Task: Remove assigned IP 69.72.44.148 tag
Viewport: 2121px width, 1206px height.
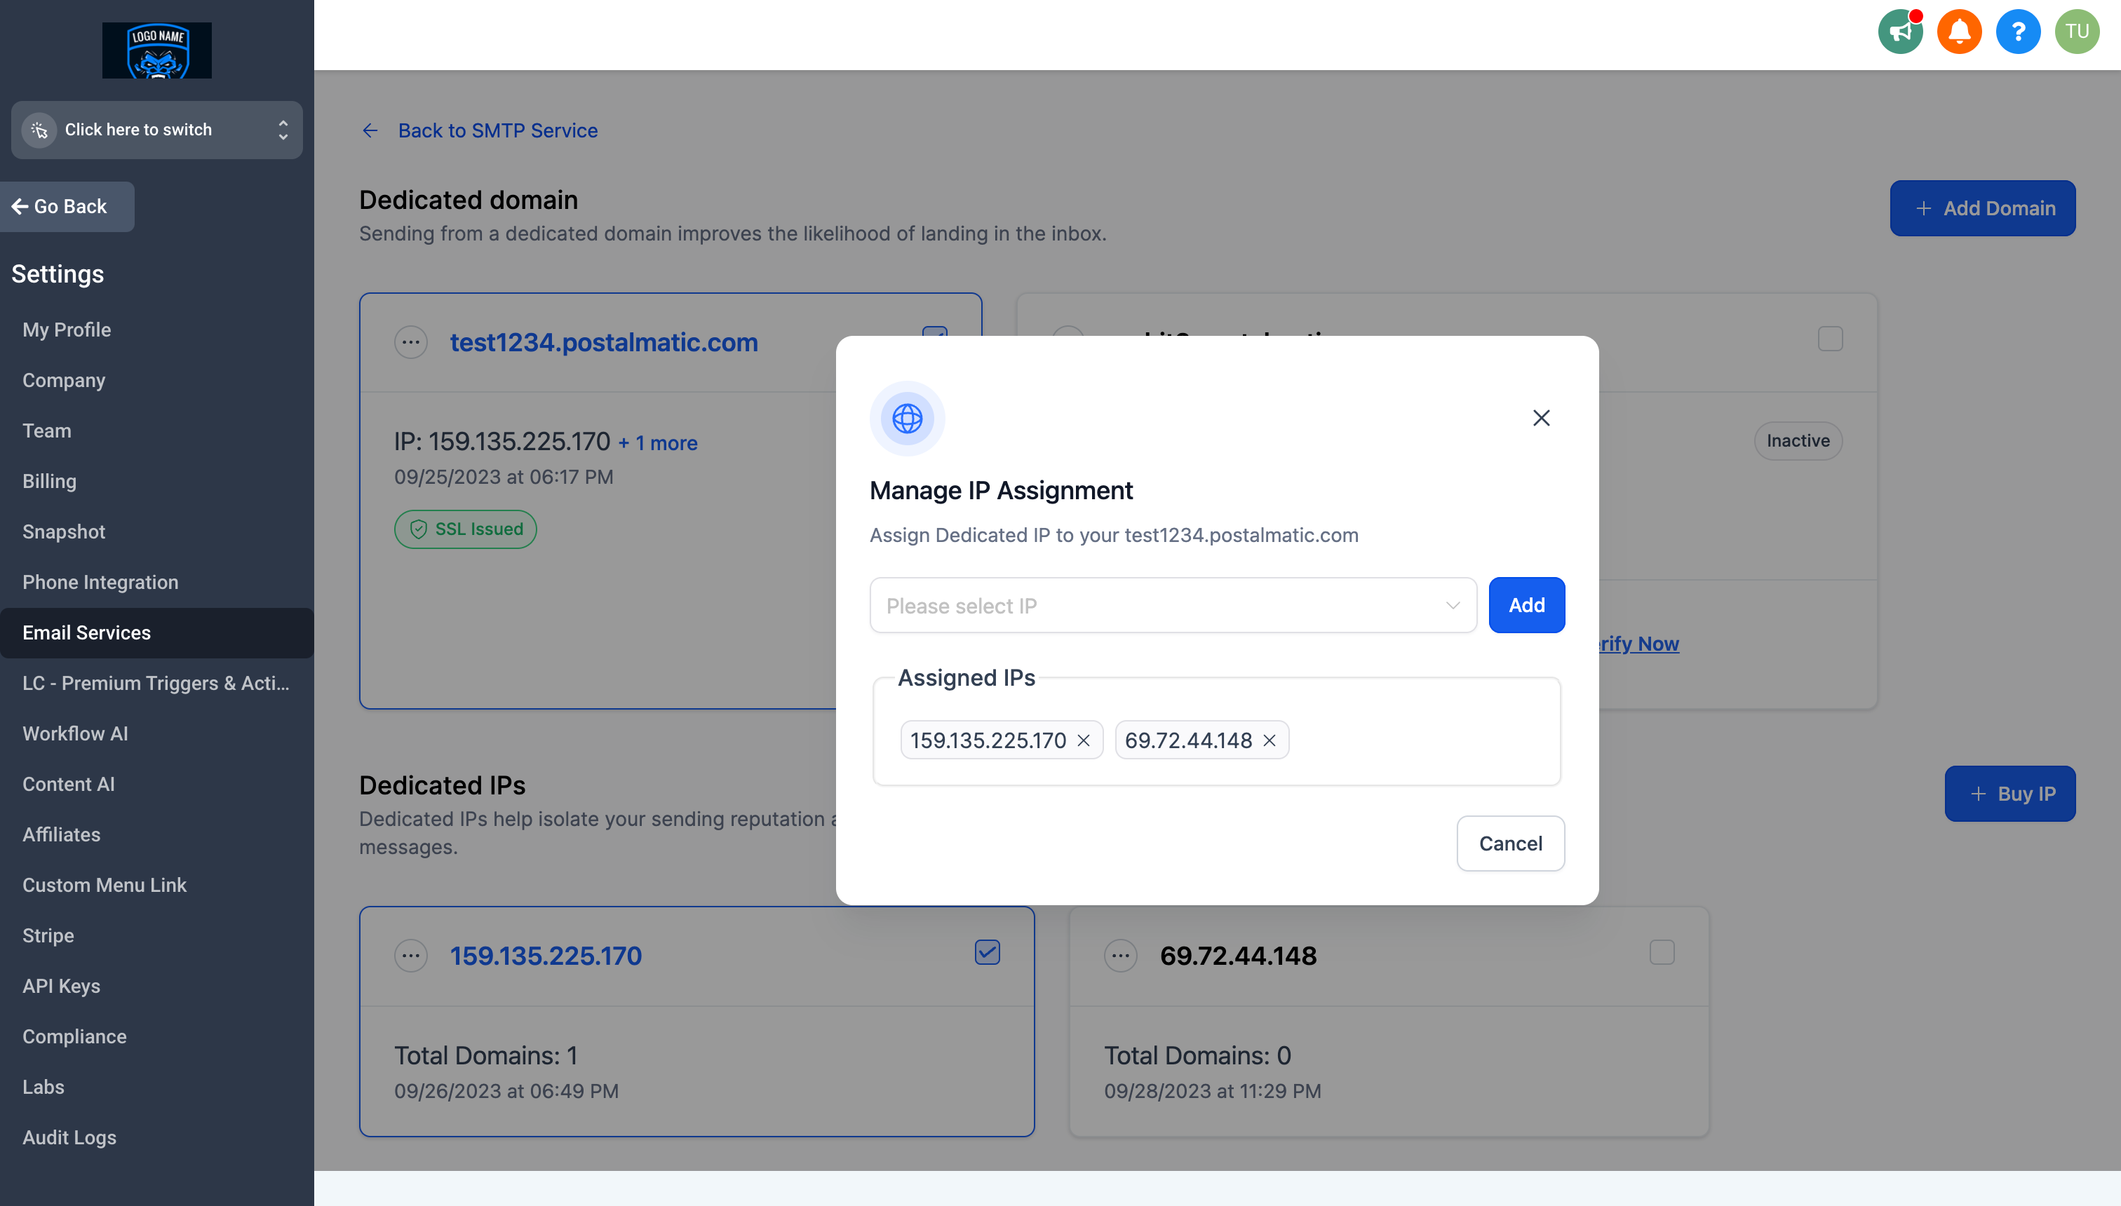Action: [x=1270, y=740]
